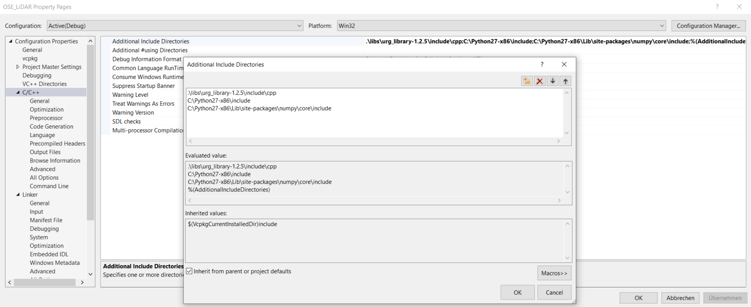Screen dimensions: 751x307
Task: Click the New Line folder icon
Action: click(x=526, y=81)
